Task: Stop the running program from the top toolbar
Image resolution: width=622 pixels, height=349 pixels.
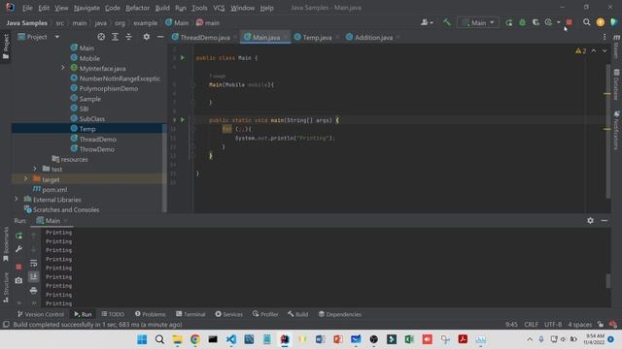Action: pos(569,22)
